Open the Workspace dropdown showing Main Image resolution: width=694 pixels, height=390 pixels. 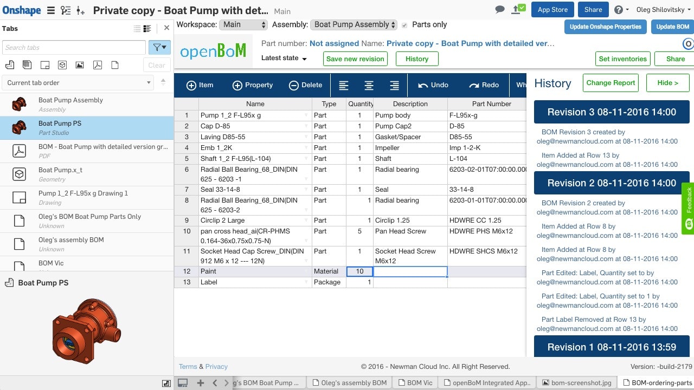pos(243,24)
